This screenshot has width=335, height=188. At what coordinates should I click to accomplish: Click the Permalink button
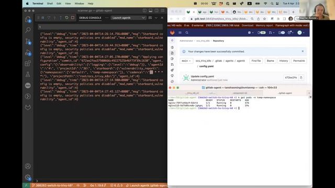coord(299,61)
